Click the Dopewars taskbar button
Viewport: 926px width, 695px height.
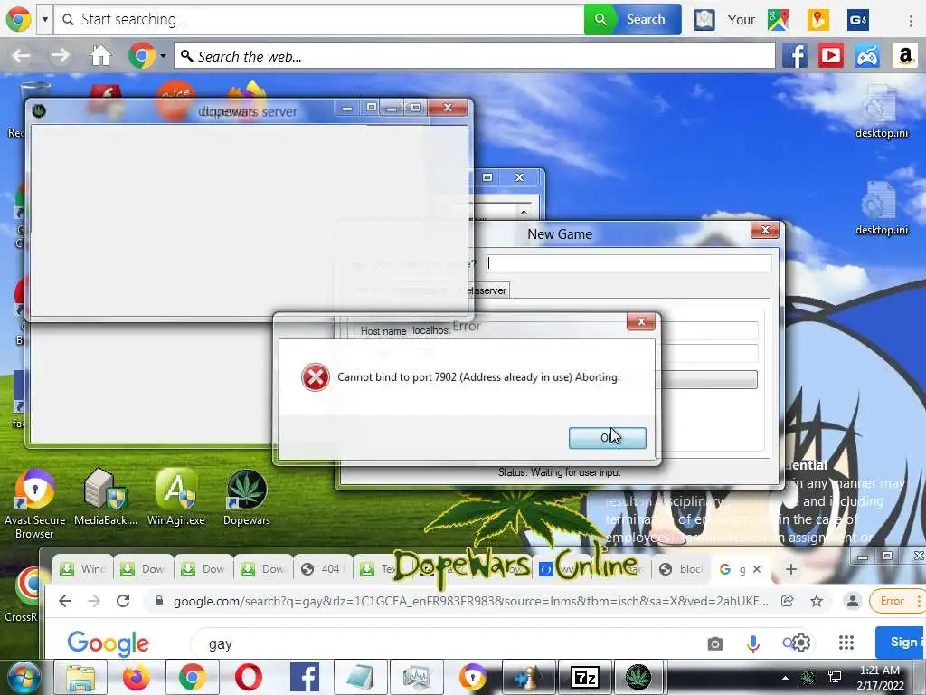tap(638, 677)
